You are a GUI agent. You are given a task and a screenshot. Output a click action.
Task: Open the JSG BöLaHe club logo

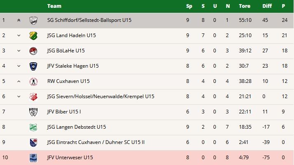pyautogui.click(x=33, y=51)
